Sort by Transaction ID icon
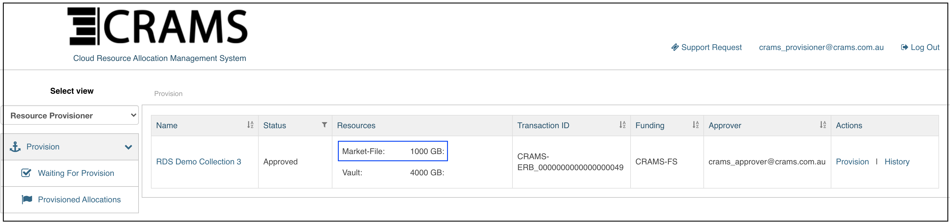Viewport: 950px width, 223px height. 622,125
